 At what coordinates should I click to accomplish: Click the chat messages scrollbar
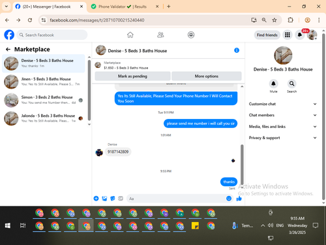tap(242, 165)
